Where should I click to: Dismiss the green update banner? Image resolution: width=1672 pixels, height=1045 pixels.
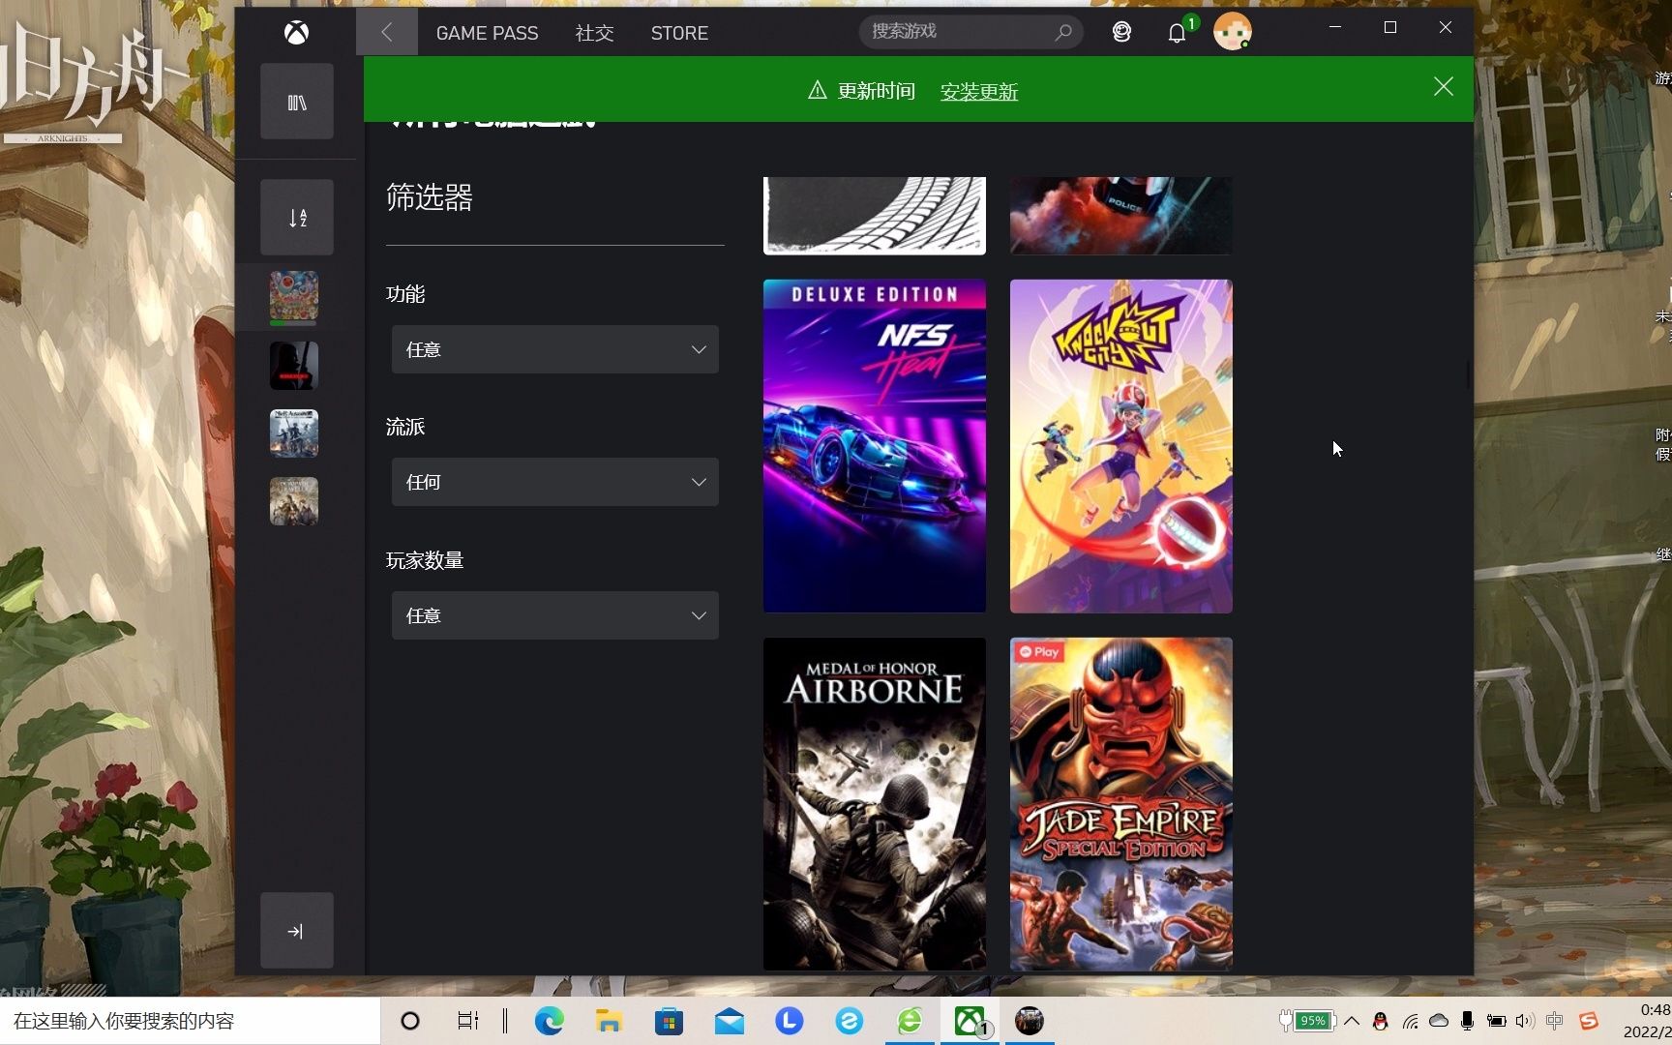point(1443,87)
